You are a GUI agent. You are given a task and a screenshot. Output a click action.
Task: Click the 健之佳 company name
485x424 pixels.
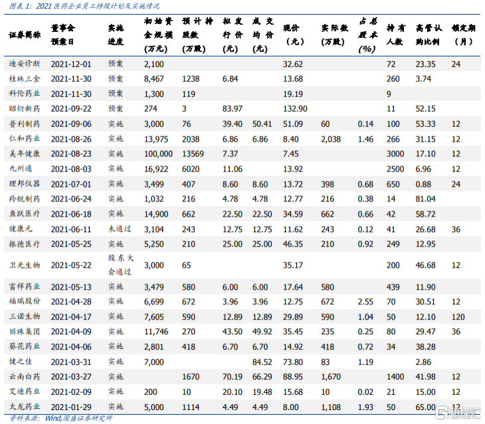pyautogui.click(x=21, y=362)
